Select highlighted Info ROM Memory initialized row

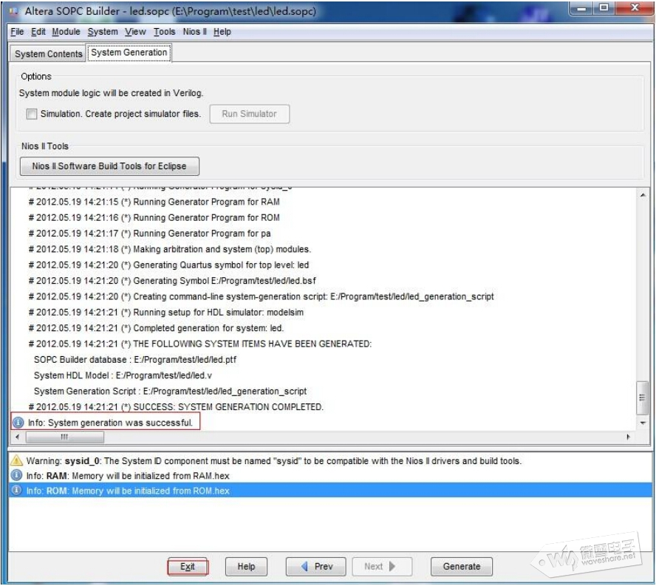pyautogui.click(x=330, y=490)
